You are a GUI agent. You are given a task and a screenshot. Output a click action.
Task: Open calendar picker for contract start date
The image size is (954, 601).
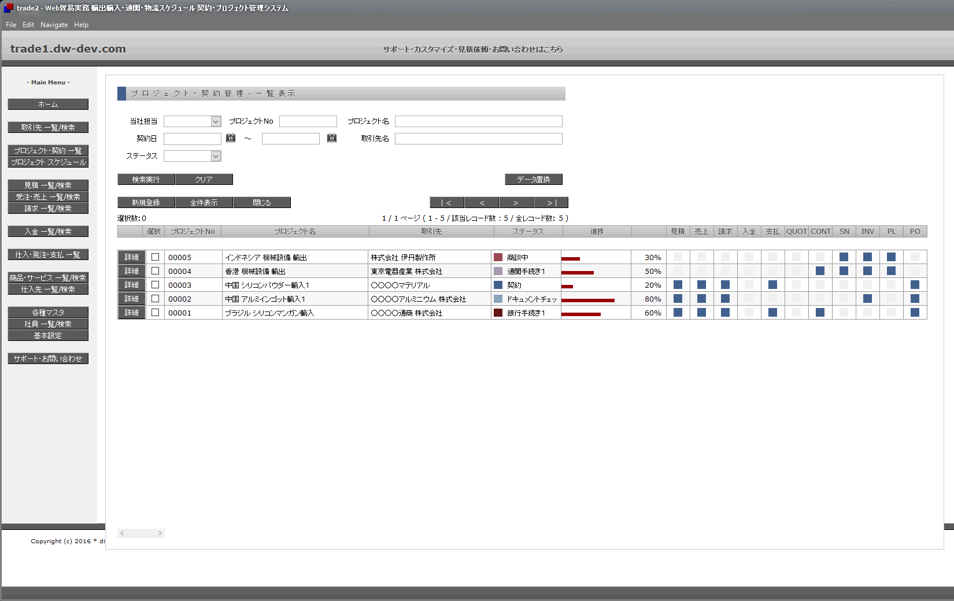[x=231, y=138]
